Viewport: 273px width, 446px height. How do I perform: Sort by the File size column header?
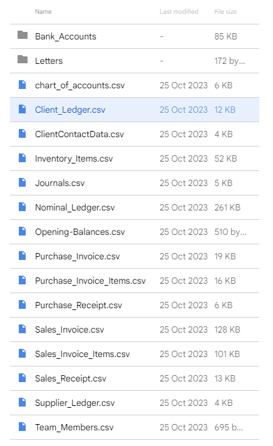click(225, 12)
